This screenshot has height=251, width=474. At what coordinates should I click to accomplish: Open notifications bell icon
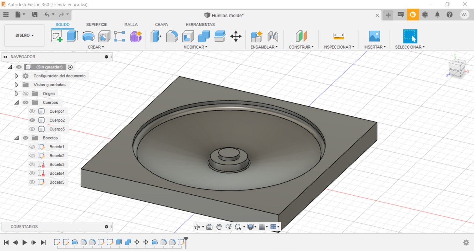437,15
